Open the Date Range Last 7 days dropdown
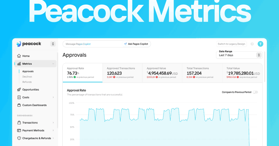This screenshot has height=146, width=279. (239, 55)
